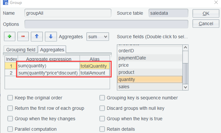The width and height of the screenshot is (221, 133).
Task: Toggle Parallel computation checkbox
Action: [10, 129]
